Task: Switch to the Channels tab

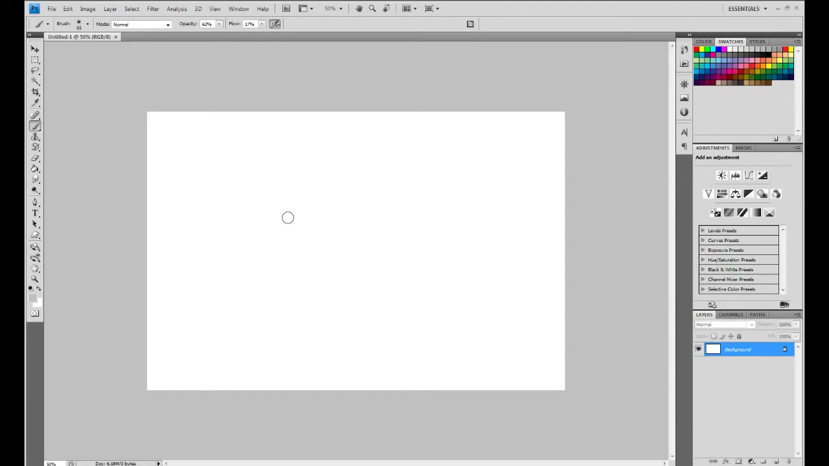Action: click(x=731, y=315)
